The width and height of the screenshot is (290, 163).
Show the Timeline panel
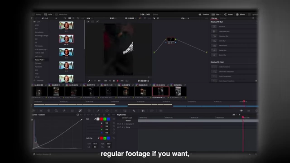click(203, 14)
